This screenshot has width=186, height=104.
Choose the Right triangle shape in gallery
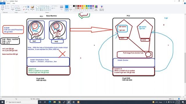(x=37, y=8)
